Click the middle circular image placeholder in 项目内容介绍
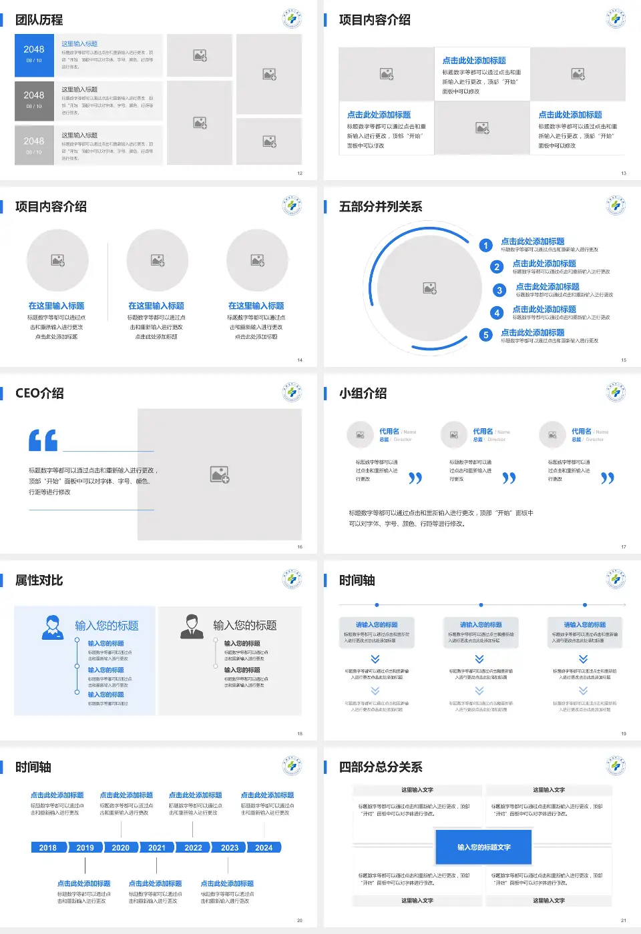The height and width of the screenshot is (934, 641). (158, 260)
